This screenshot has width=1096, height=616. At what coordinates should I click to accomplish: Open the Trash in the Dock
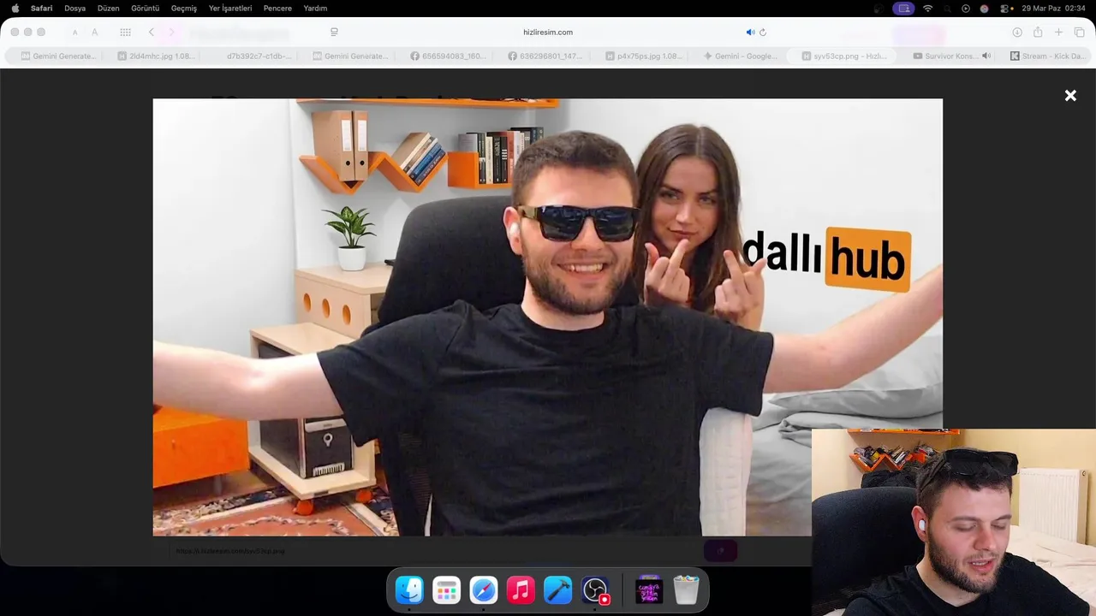pyautogui.click(x=686, y=590)
